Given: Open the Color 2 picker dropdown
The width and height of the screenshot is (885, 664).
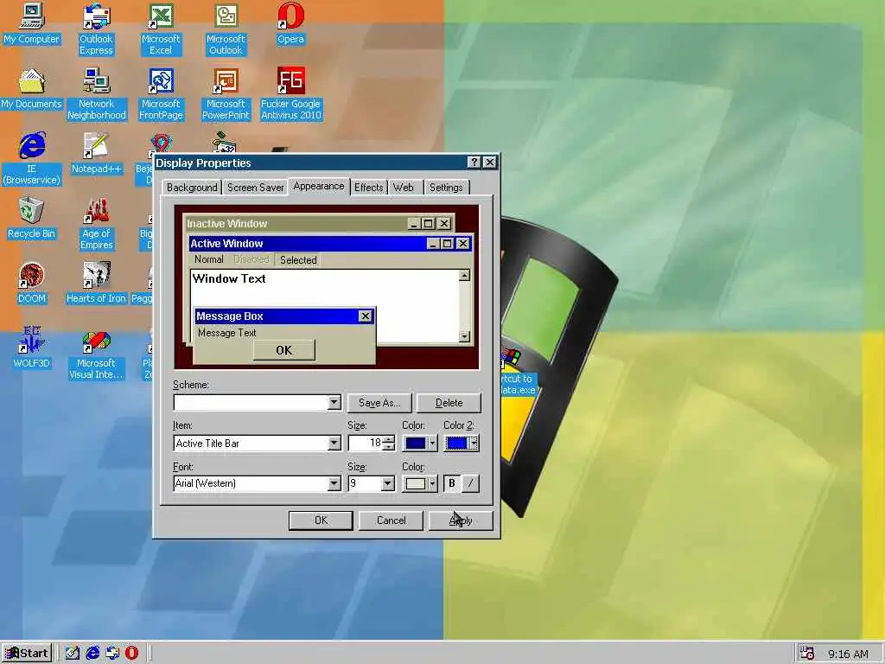Looking at the screenshot, I should pyautogui.click(x=462, y=444).
